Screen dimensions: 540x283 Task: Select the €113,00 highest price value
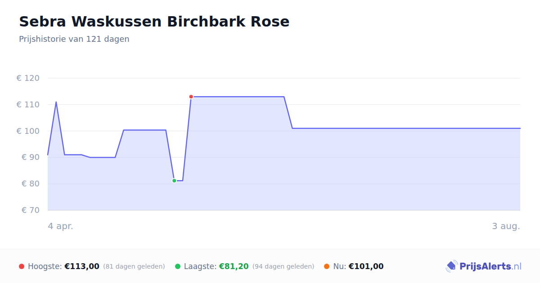pos(82,266)
